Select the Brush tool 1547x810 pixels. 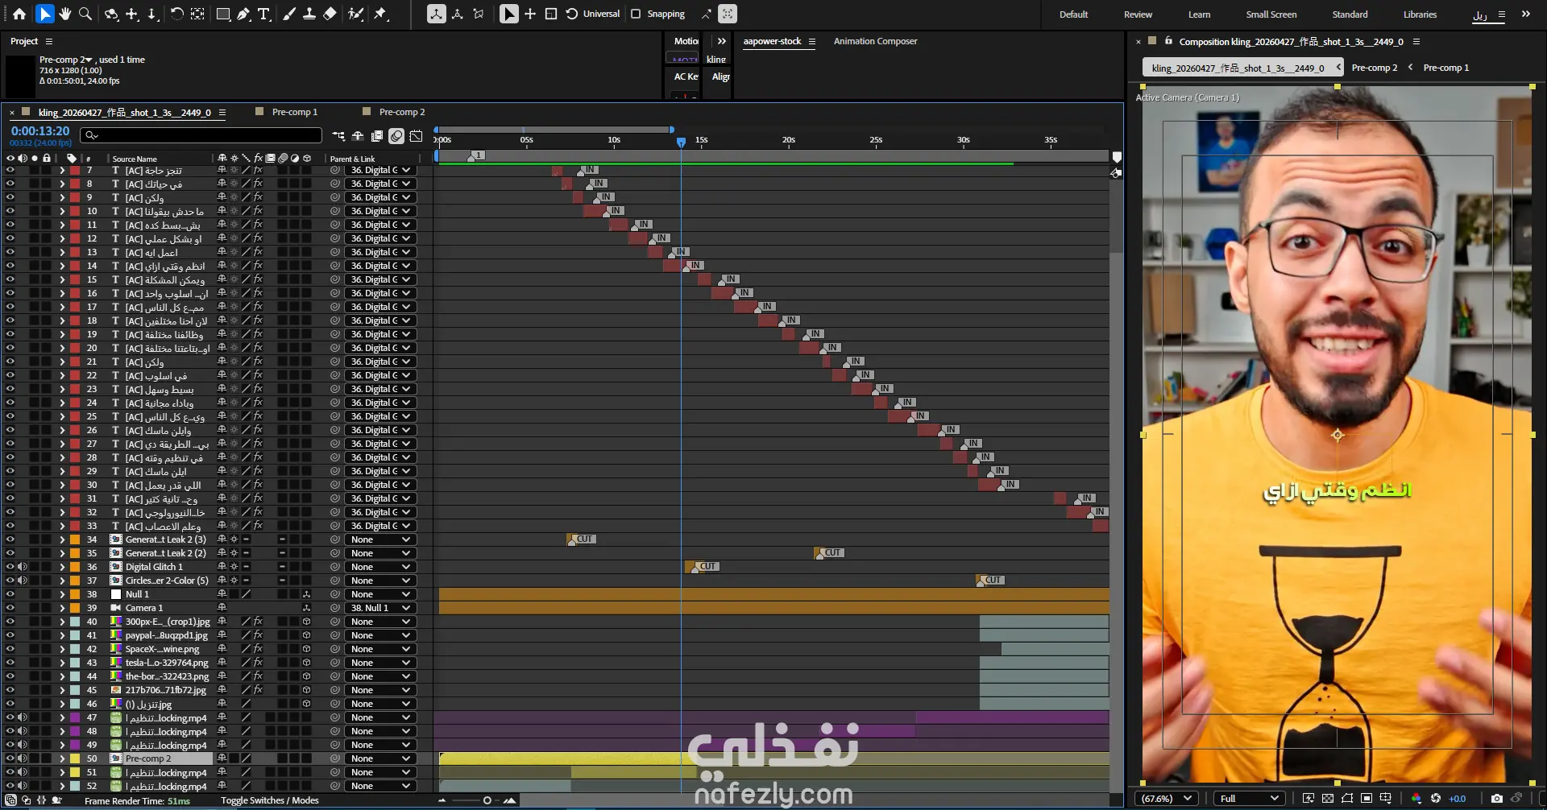tap(289, 14)
